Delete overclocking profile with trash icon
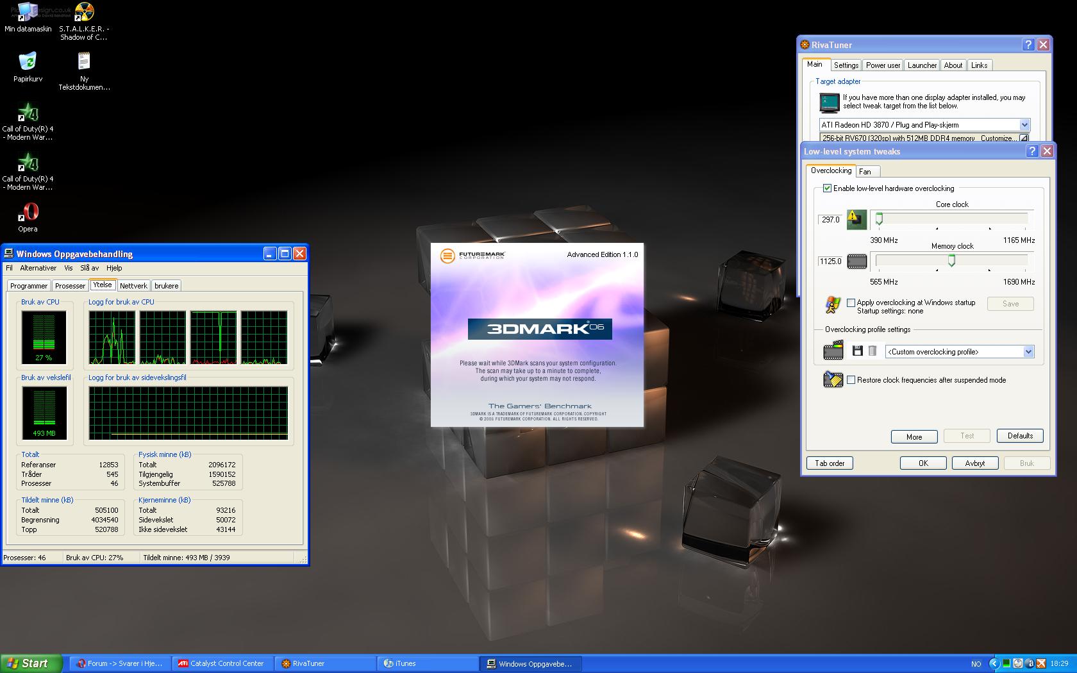The width and height of the screenshot is (1077, 673). (x=872, y=351)
